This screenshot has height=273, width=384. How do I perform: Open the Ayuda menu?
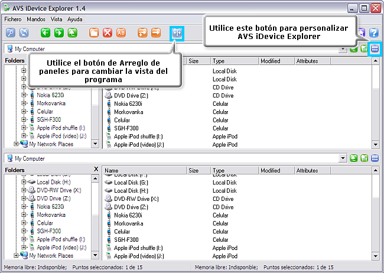(74, 19)
